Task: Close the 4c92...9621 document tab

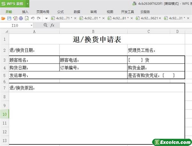Action: point(160,18)
